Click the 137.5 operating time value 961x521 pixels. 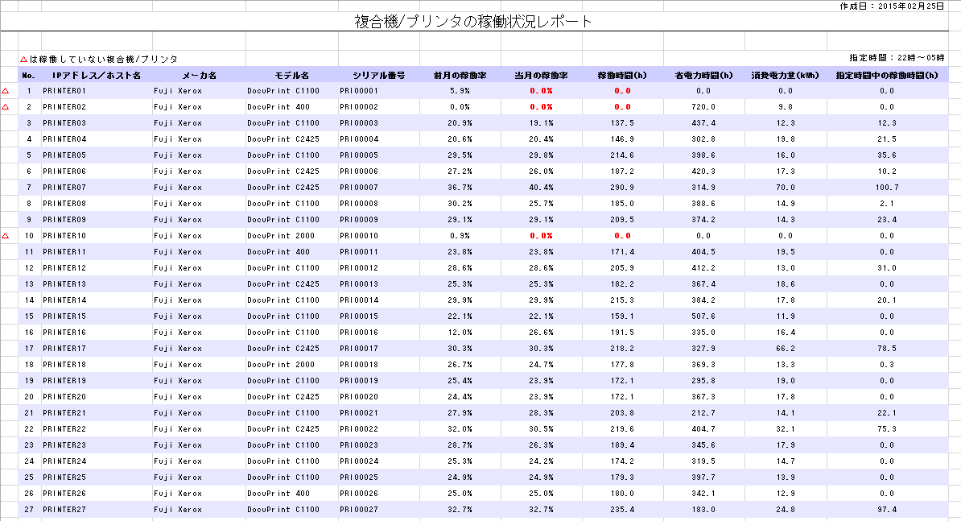click(622, 123)
